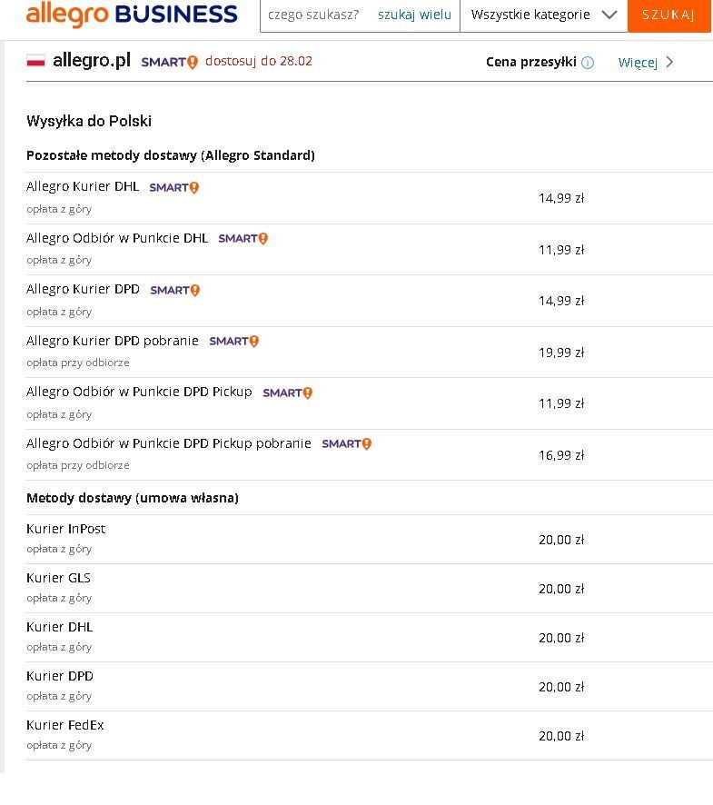Click the chevron arrow beside Więcej

[669, 62]
